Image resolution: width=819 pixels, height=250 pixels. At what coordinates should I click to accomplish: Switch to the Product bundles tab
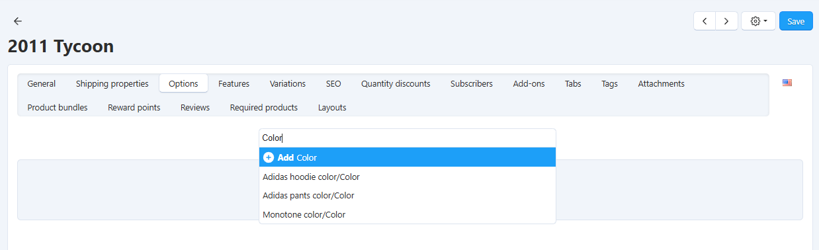point(58,107)
